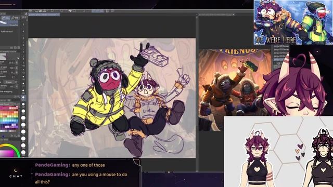Close the main drawing canvas tab
Screen dimensions: 333x187
point(58,15)
